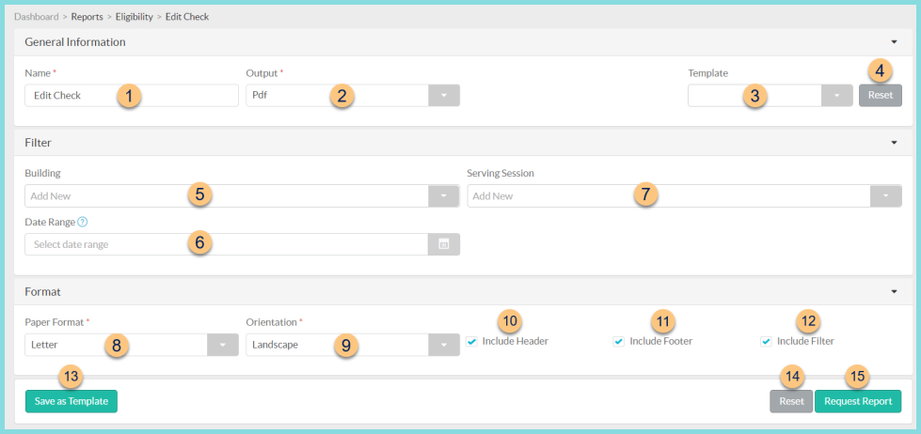Click the Date Range help question icon
This screenshot has width=921, height=434.
(82, 223)
